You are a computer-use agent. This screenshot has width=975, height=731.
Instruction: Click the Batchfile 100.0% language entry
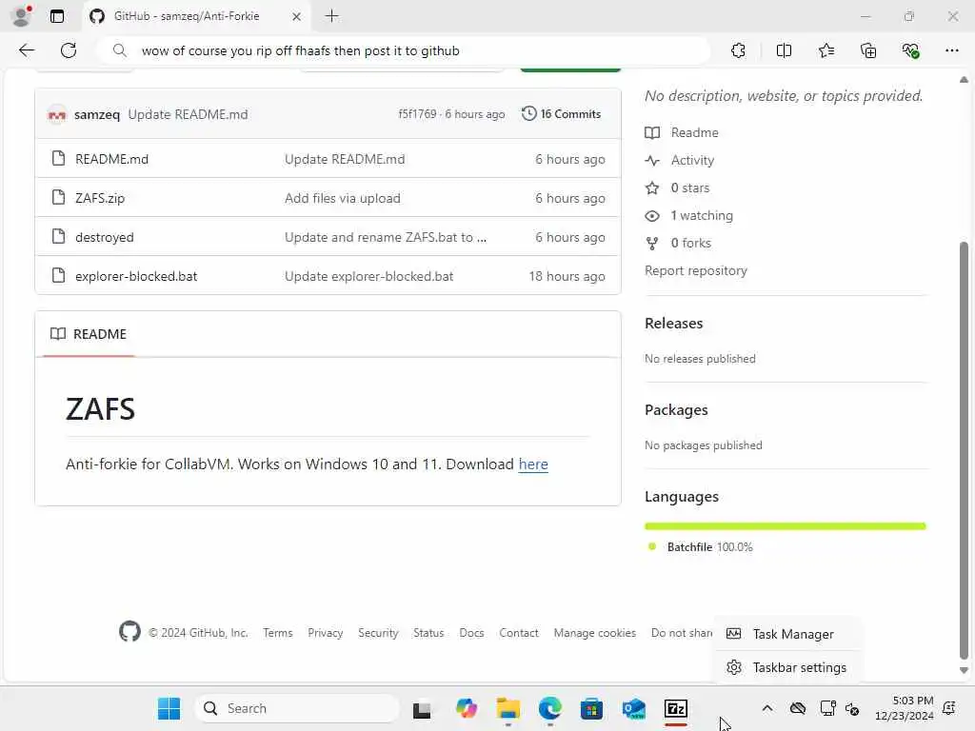point(701,547)
